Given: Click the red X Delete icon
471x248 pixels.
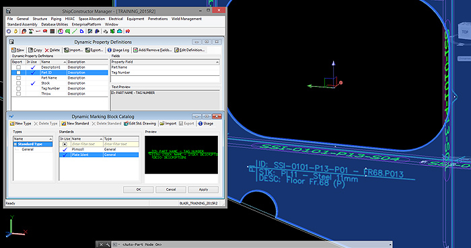Looking at the screenshot, I should 46,50.
